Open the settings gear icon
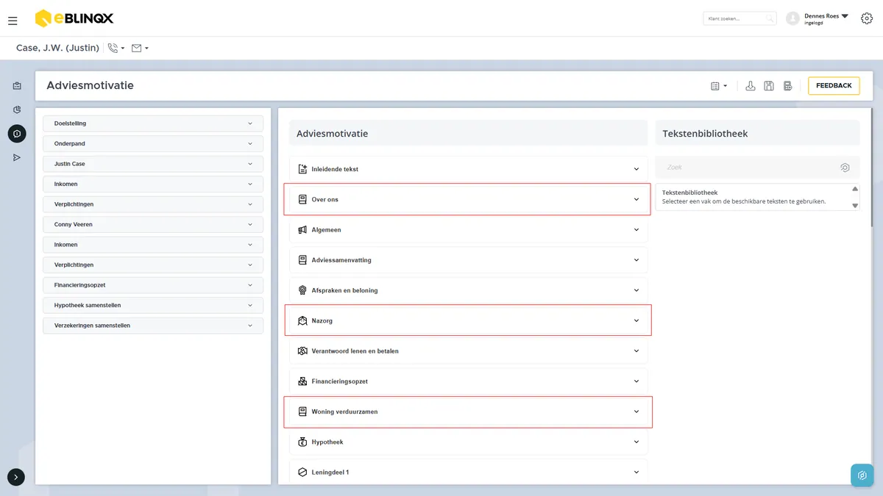Viewport: 883px width, 496px height. pyautogui.click(x=866, y=18)
